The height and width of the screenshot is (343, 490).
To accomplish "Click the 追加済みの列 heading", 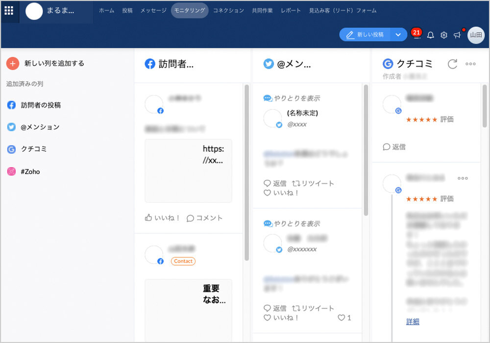I will [24, 84].
